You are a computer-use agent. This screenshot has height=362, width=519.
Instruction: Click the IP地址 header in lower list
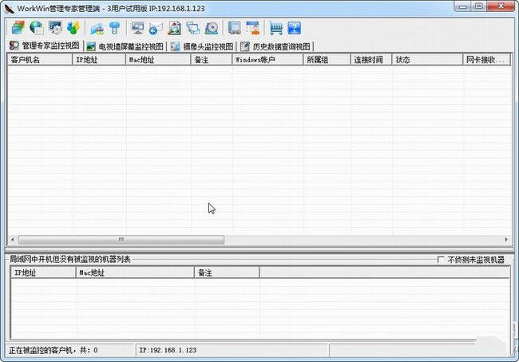coord(42,272)
